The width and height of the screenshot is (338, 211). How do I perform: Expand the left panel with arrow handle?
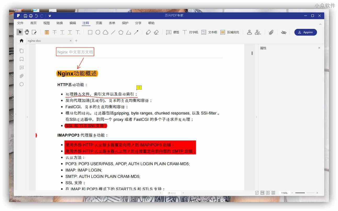27,117
